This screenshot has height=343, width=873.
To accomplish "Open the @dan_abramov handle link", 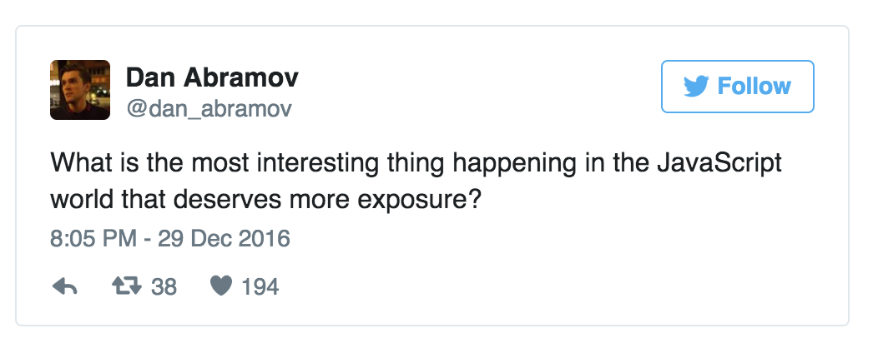I will tap(209, 109).
